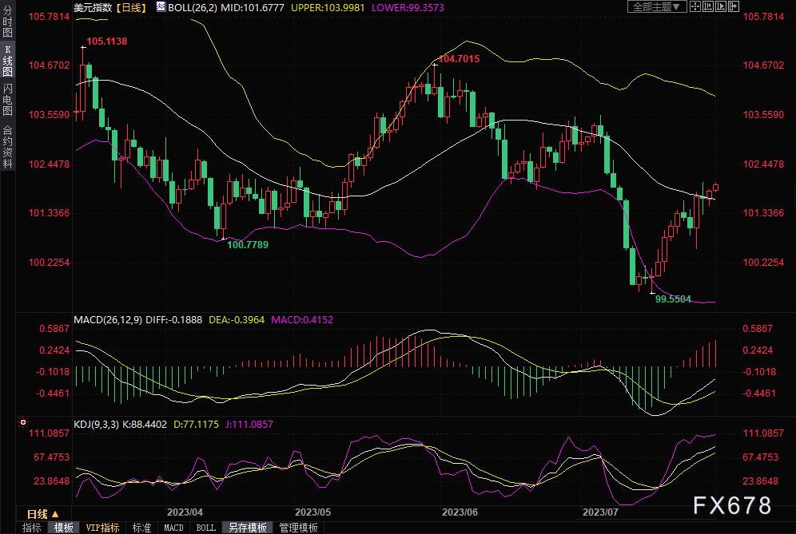The height and width of the screenshot is (534, 796).
Task: Click the 105.1138 high price label
Action: [x=106, y=42]
